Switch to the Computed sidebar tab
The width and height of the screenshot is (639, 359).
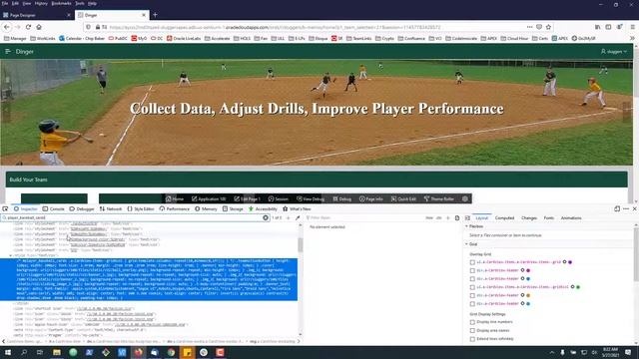click(x=504, y=218)
